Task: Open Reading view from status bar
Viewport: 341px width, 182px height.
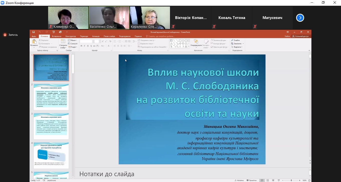Action: click(x=273, y=180)
